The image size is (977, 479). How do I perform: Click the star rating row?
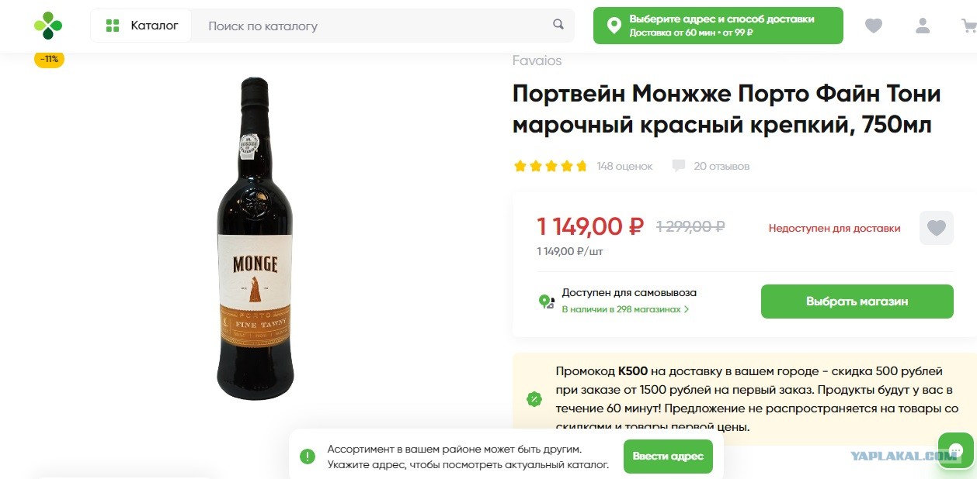coord(550,166)
